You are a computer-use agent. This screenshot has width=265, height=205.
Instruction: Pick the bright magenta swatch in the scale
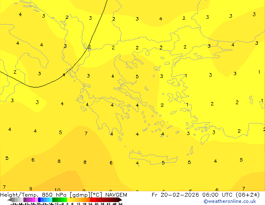[33, 200]
